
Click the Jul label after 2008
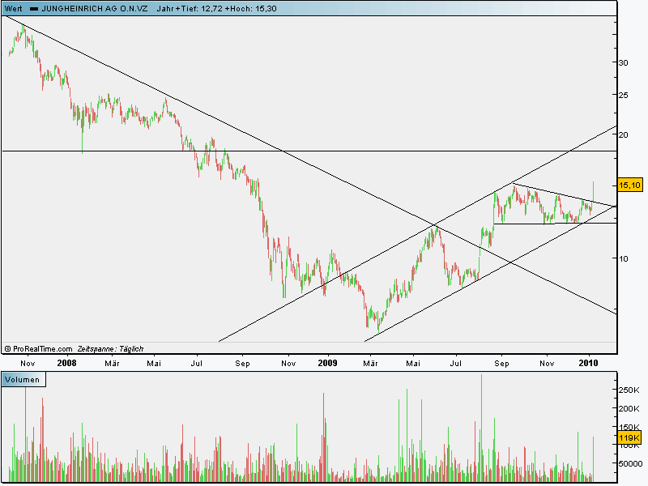coord(197,363)
